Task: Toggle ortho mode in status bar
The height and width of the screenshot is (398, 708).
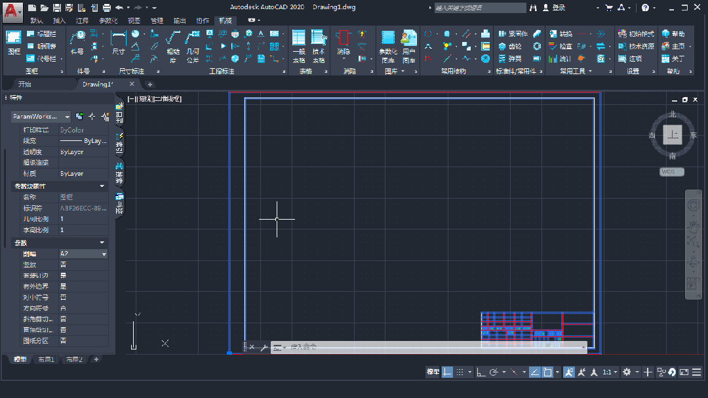Action: click(481, 372)
